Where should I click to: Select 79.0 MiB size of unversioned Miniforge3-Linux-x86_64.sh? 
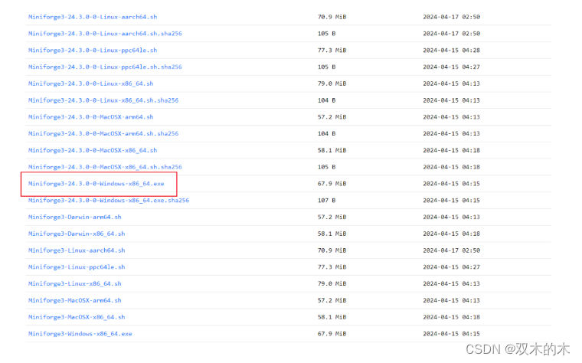click(x=332, y=284)
